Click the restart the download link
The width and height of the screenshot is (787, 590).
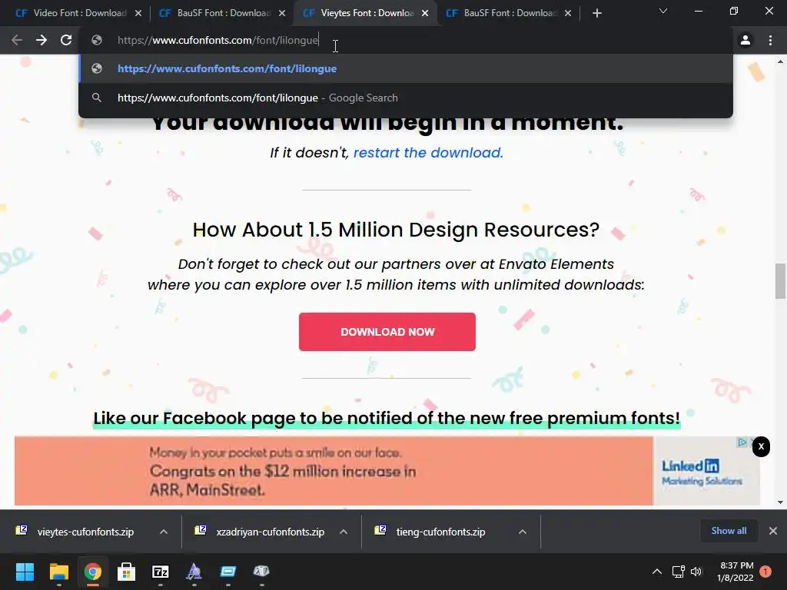pos(428,153)
